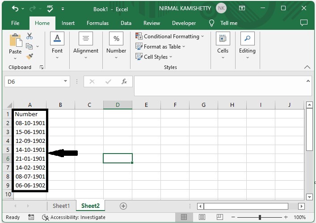Viewport: 316px width, 223px height.
Task: Switch to Normal view icon
Action: click(x=184, y=217)
